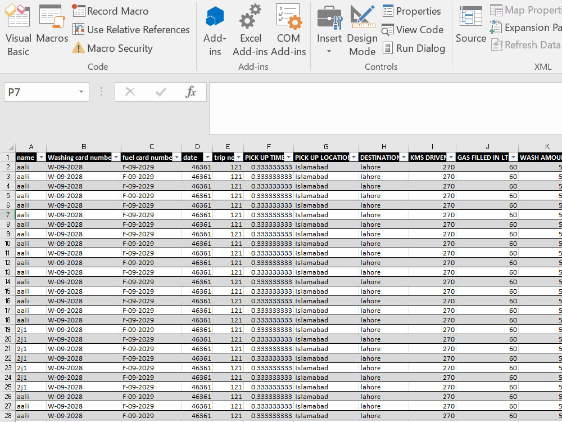The width and height of the screenshot is (562, 422).
Task: Open the Washing card number filter dropdown
Action: (116, 158)
